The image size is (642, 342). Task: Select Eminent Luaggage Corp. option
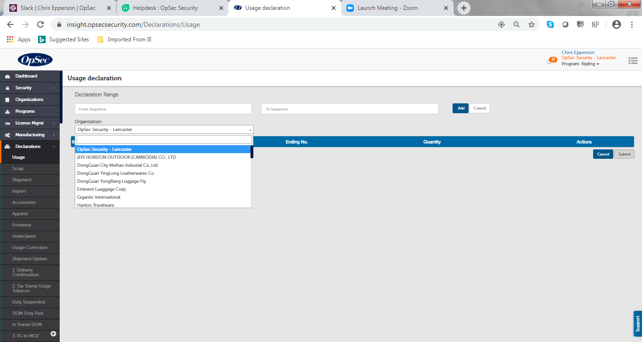tap(163, 189)
